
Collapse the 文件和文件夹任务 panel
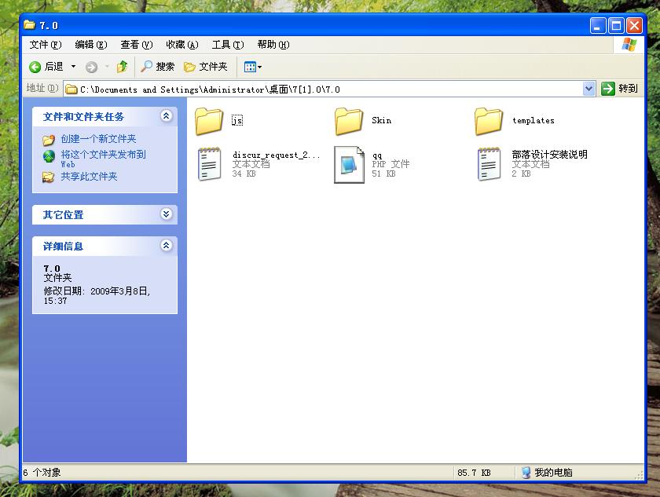(167, 115)
